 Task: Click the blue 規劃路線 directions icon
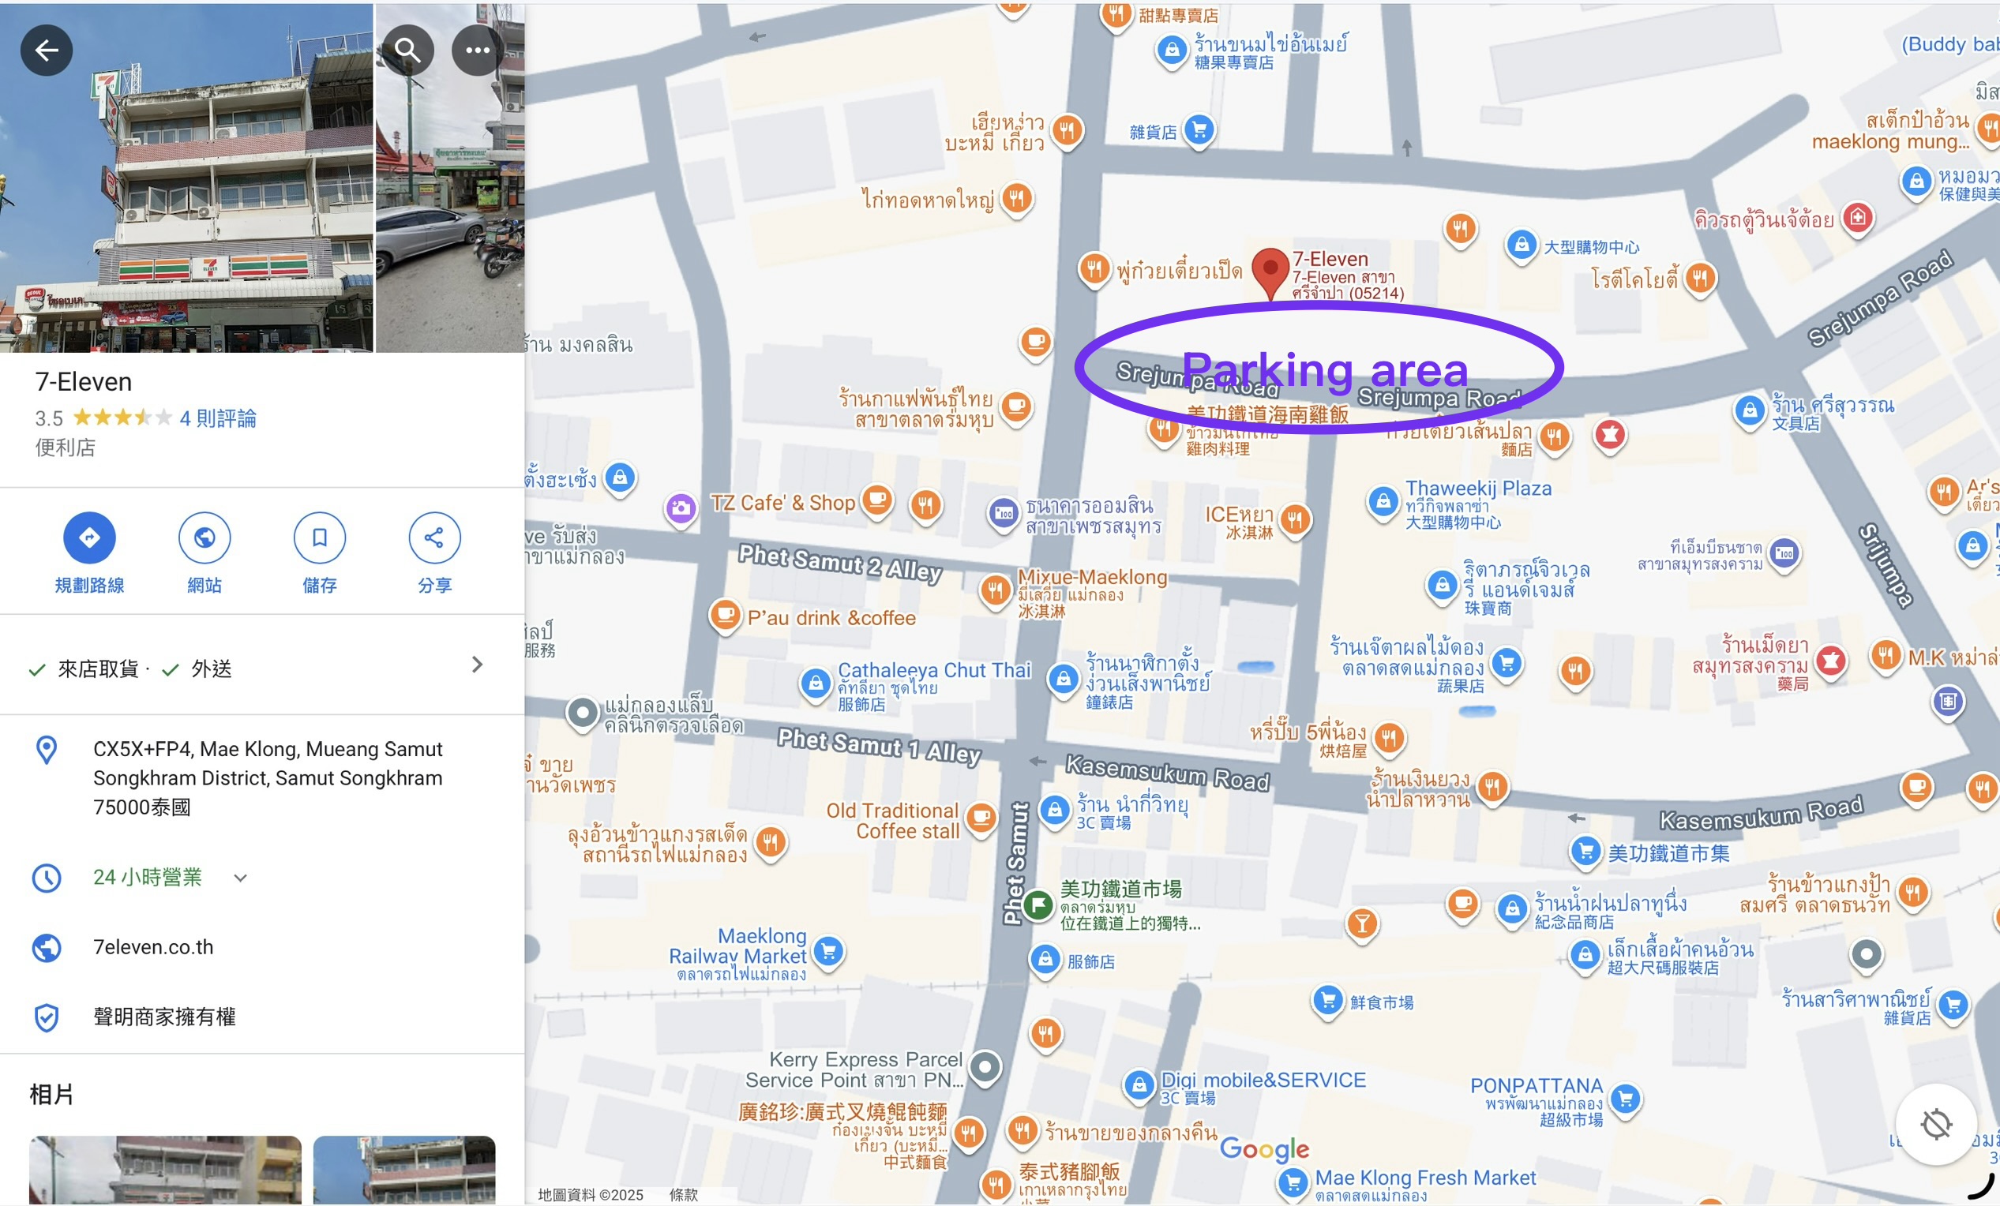89,537
